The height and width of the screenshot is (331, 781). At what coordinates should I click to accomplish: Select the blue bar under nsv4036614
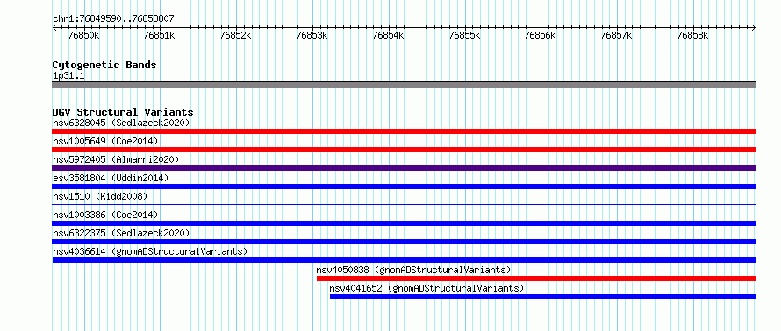404,260
